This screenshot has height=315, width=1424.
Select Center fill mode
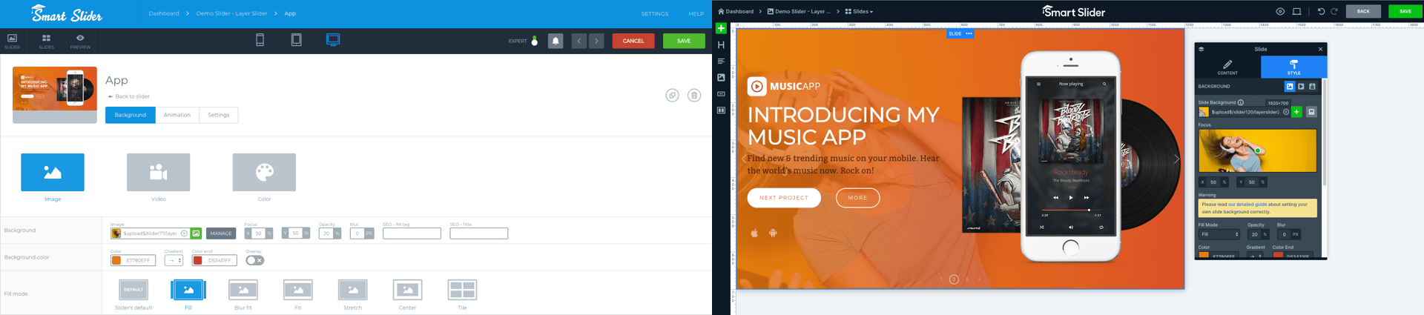coord(408,290)
